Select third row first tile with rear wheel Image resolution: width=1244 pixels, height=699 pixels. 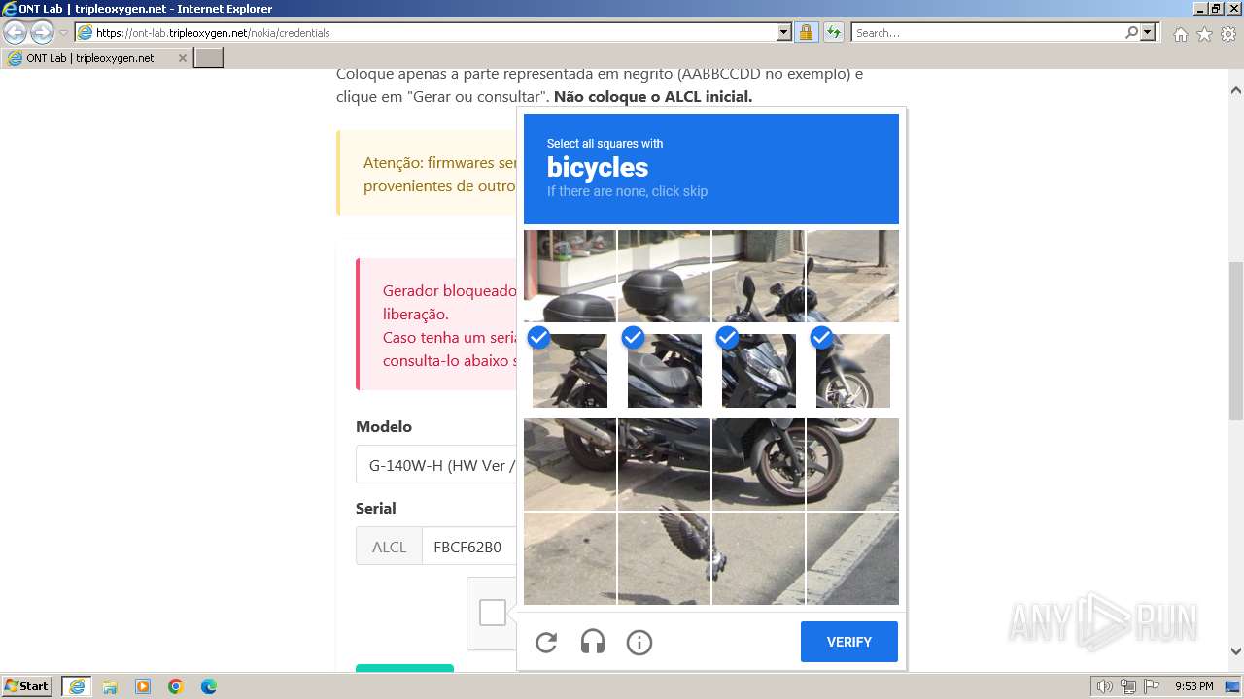570,464
